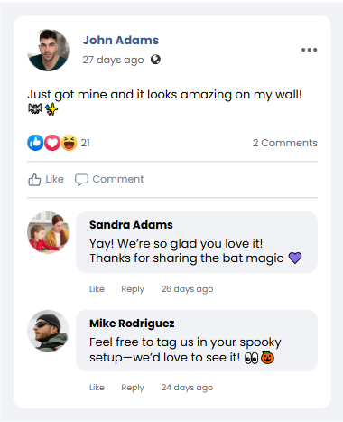Click the Mike Rodriguez commenter name
The width and height of the screenshot is (343, 422).
point(132,324)
